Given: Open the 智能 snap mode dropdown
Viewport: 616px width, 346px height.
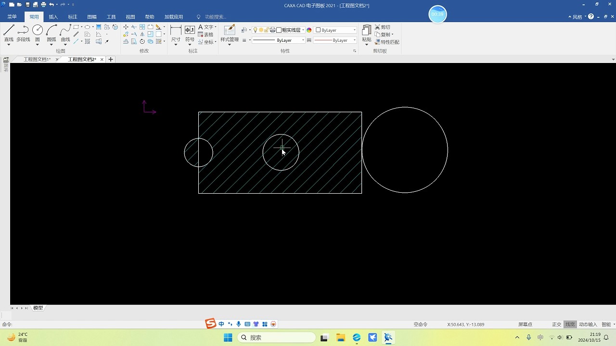Looking at the screenshot, I should pos(608,324).
